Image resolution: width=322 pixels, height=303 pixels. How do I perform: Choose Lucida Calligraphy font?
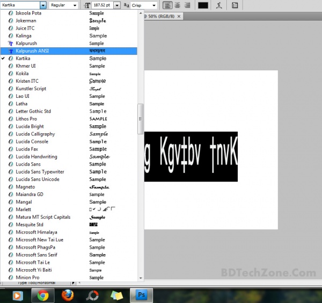(x=69, y=134)
